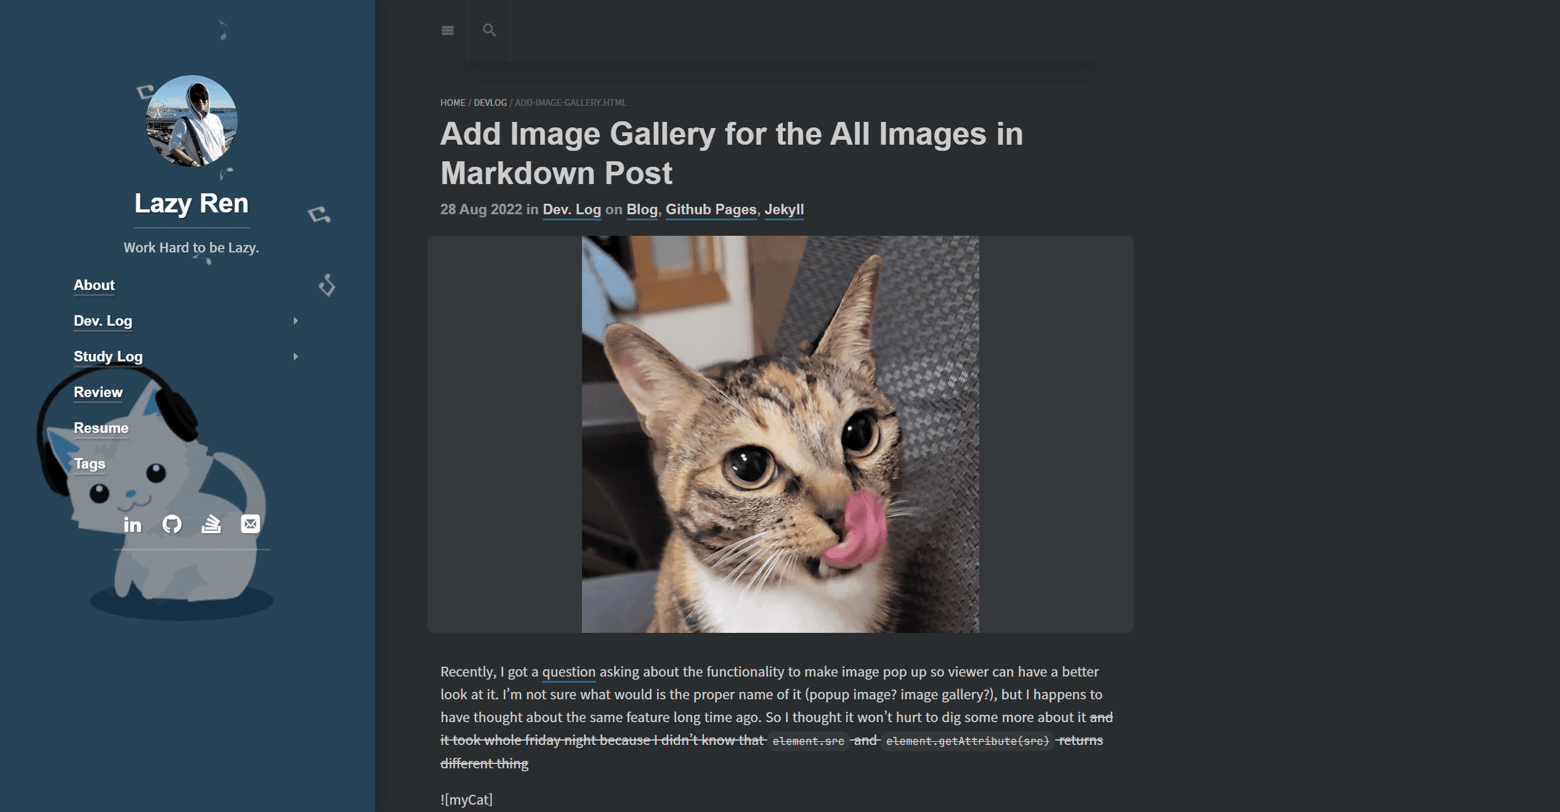The image size is (1560, 812).
Task: Click the LinkedIn icon in sidebar
Action: pos(131,524)
